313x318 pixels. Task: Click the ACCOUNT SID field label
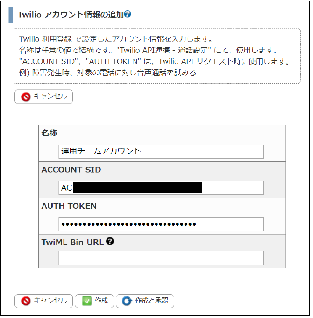point(71,170)
